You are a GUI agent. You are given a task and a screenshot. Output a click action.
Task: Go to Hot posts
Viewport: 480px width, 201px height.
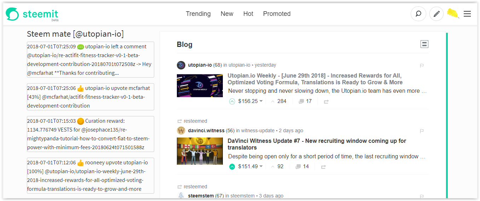pyautogui.click(x=248, y=14)
